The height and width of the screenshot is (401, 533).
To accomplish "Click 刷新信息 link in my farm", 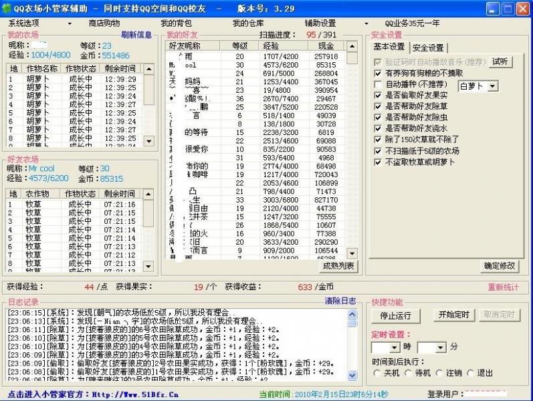I will pyautogui.click(x=136, y=35).
